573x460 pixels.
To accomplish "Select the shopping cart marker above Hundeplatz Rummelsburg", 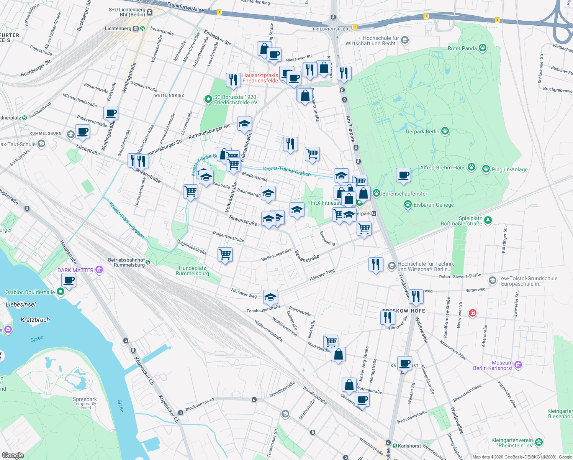I will point(225,255).
